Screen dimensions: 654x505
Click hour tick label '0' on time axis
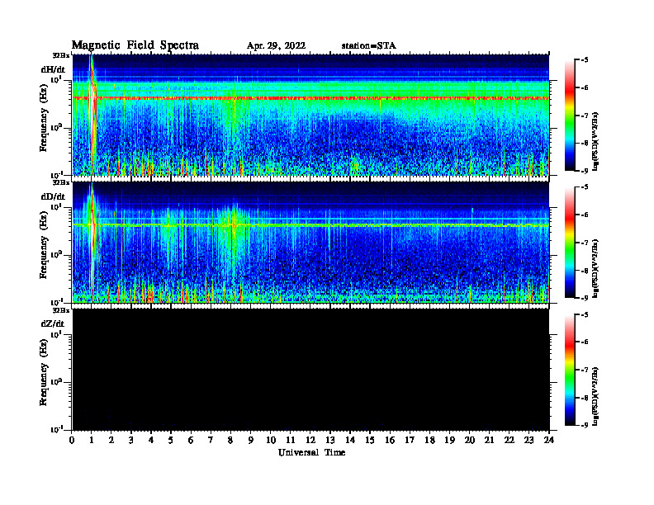(72, 441)
